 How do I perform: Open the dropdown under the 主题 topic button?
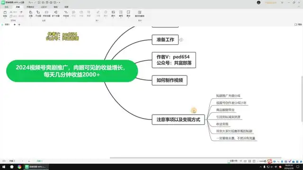tap(30, 18)
